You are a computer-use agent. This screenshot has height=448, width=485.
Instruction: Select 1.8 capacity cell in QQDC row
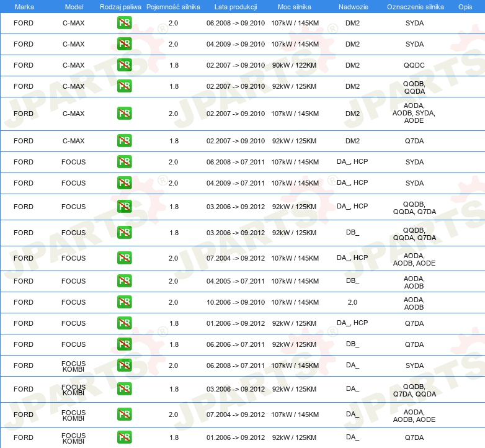(x=174, y=65)
